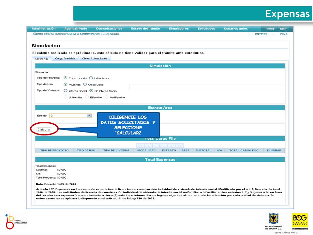The image size is (313, 235).
Task: Switch to the Cargo Fijo tab
Action: click(41, 58)
